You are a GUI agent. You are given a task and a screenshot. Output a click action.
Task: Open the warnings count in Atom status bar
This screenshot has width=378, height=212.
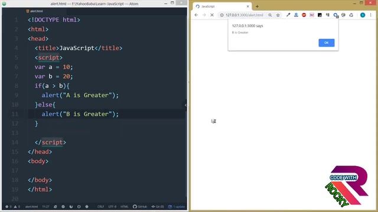pyautogui.click(x=17, y=207)
